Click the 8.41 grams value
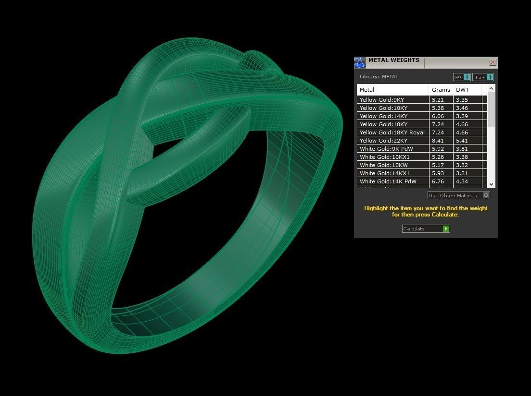The image size is (531, 396). coord(438,141)
